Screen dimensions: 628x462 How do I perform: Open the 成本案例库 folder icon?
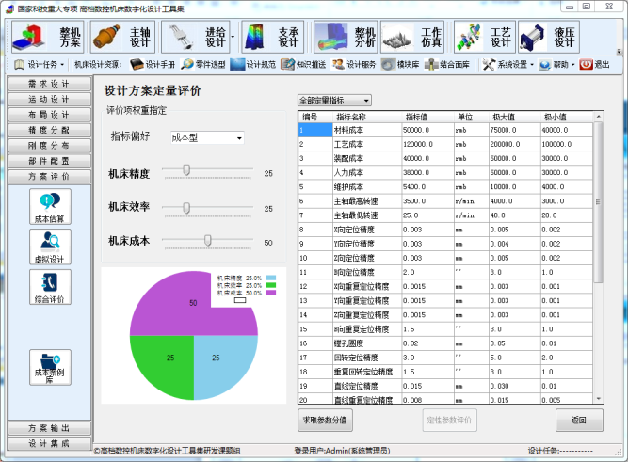point(49,368)
